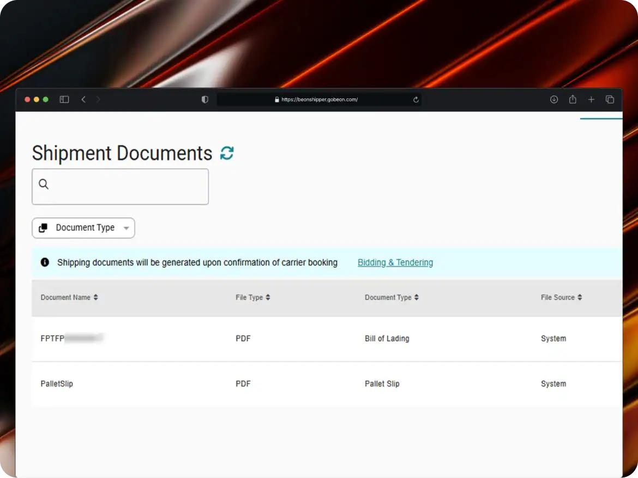Toggle the browser sidebar icon
Screen dimensions: 638x478
pyautogui.click(x=64, y=100)
